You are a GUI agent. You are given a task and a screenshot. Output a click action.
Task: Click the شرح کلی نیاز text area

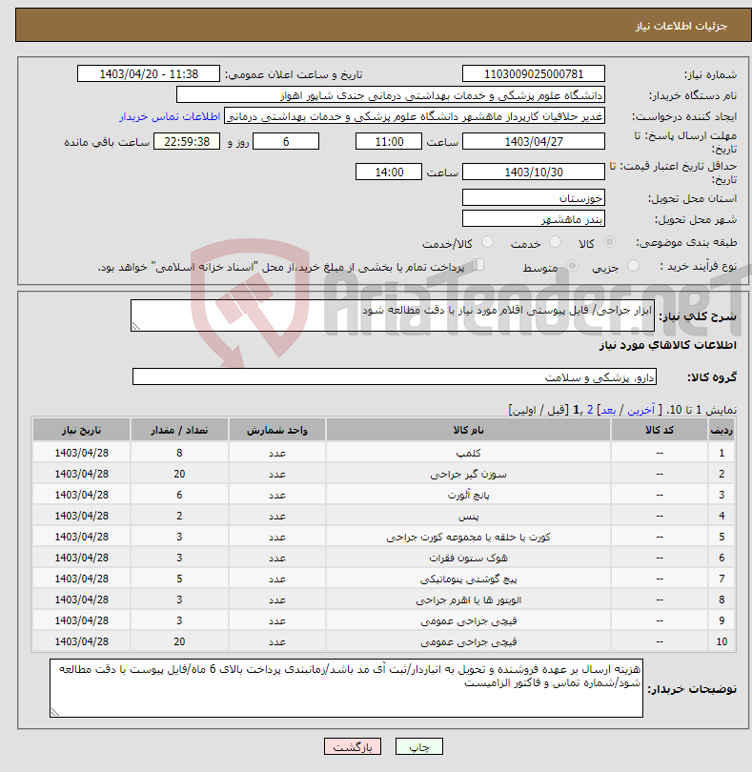tap(393, 315)
